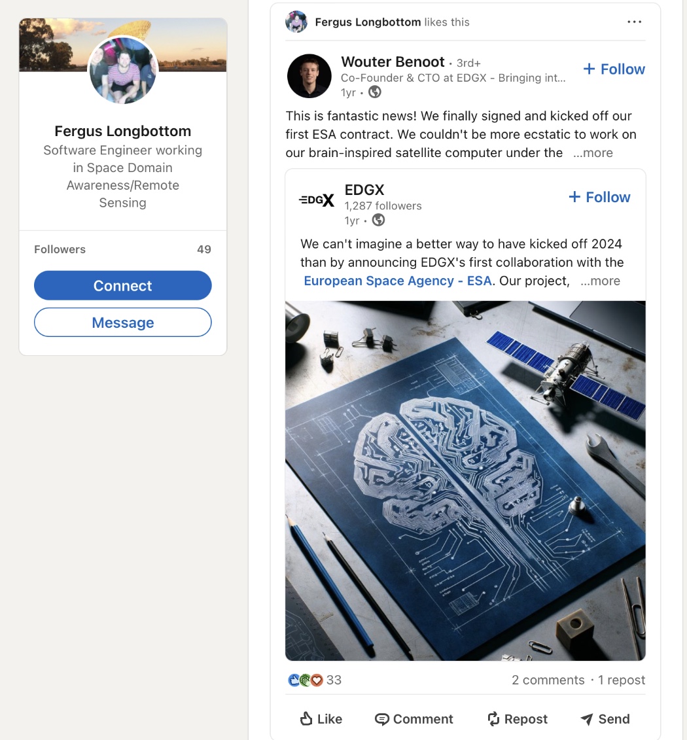Open the three-dot post options menu
The image size is (687, 740).
(634, 22)
